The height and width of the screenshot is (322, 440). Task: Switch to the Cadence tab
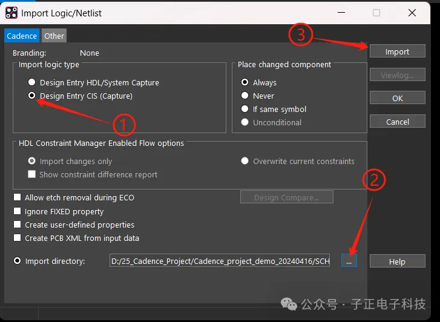[x=22, y=36]
